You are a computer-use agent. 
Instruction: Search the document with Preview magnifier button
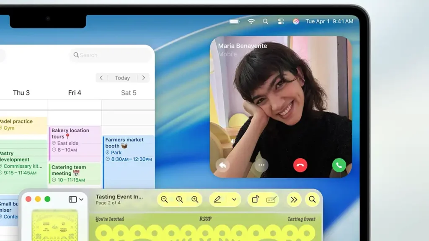pyautogui.click(x=312, y=200)
